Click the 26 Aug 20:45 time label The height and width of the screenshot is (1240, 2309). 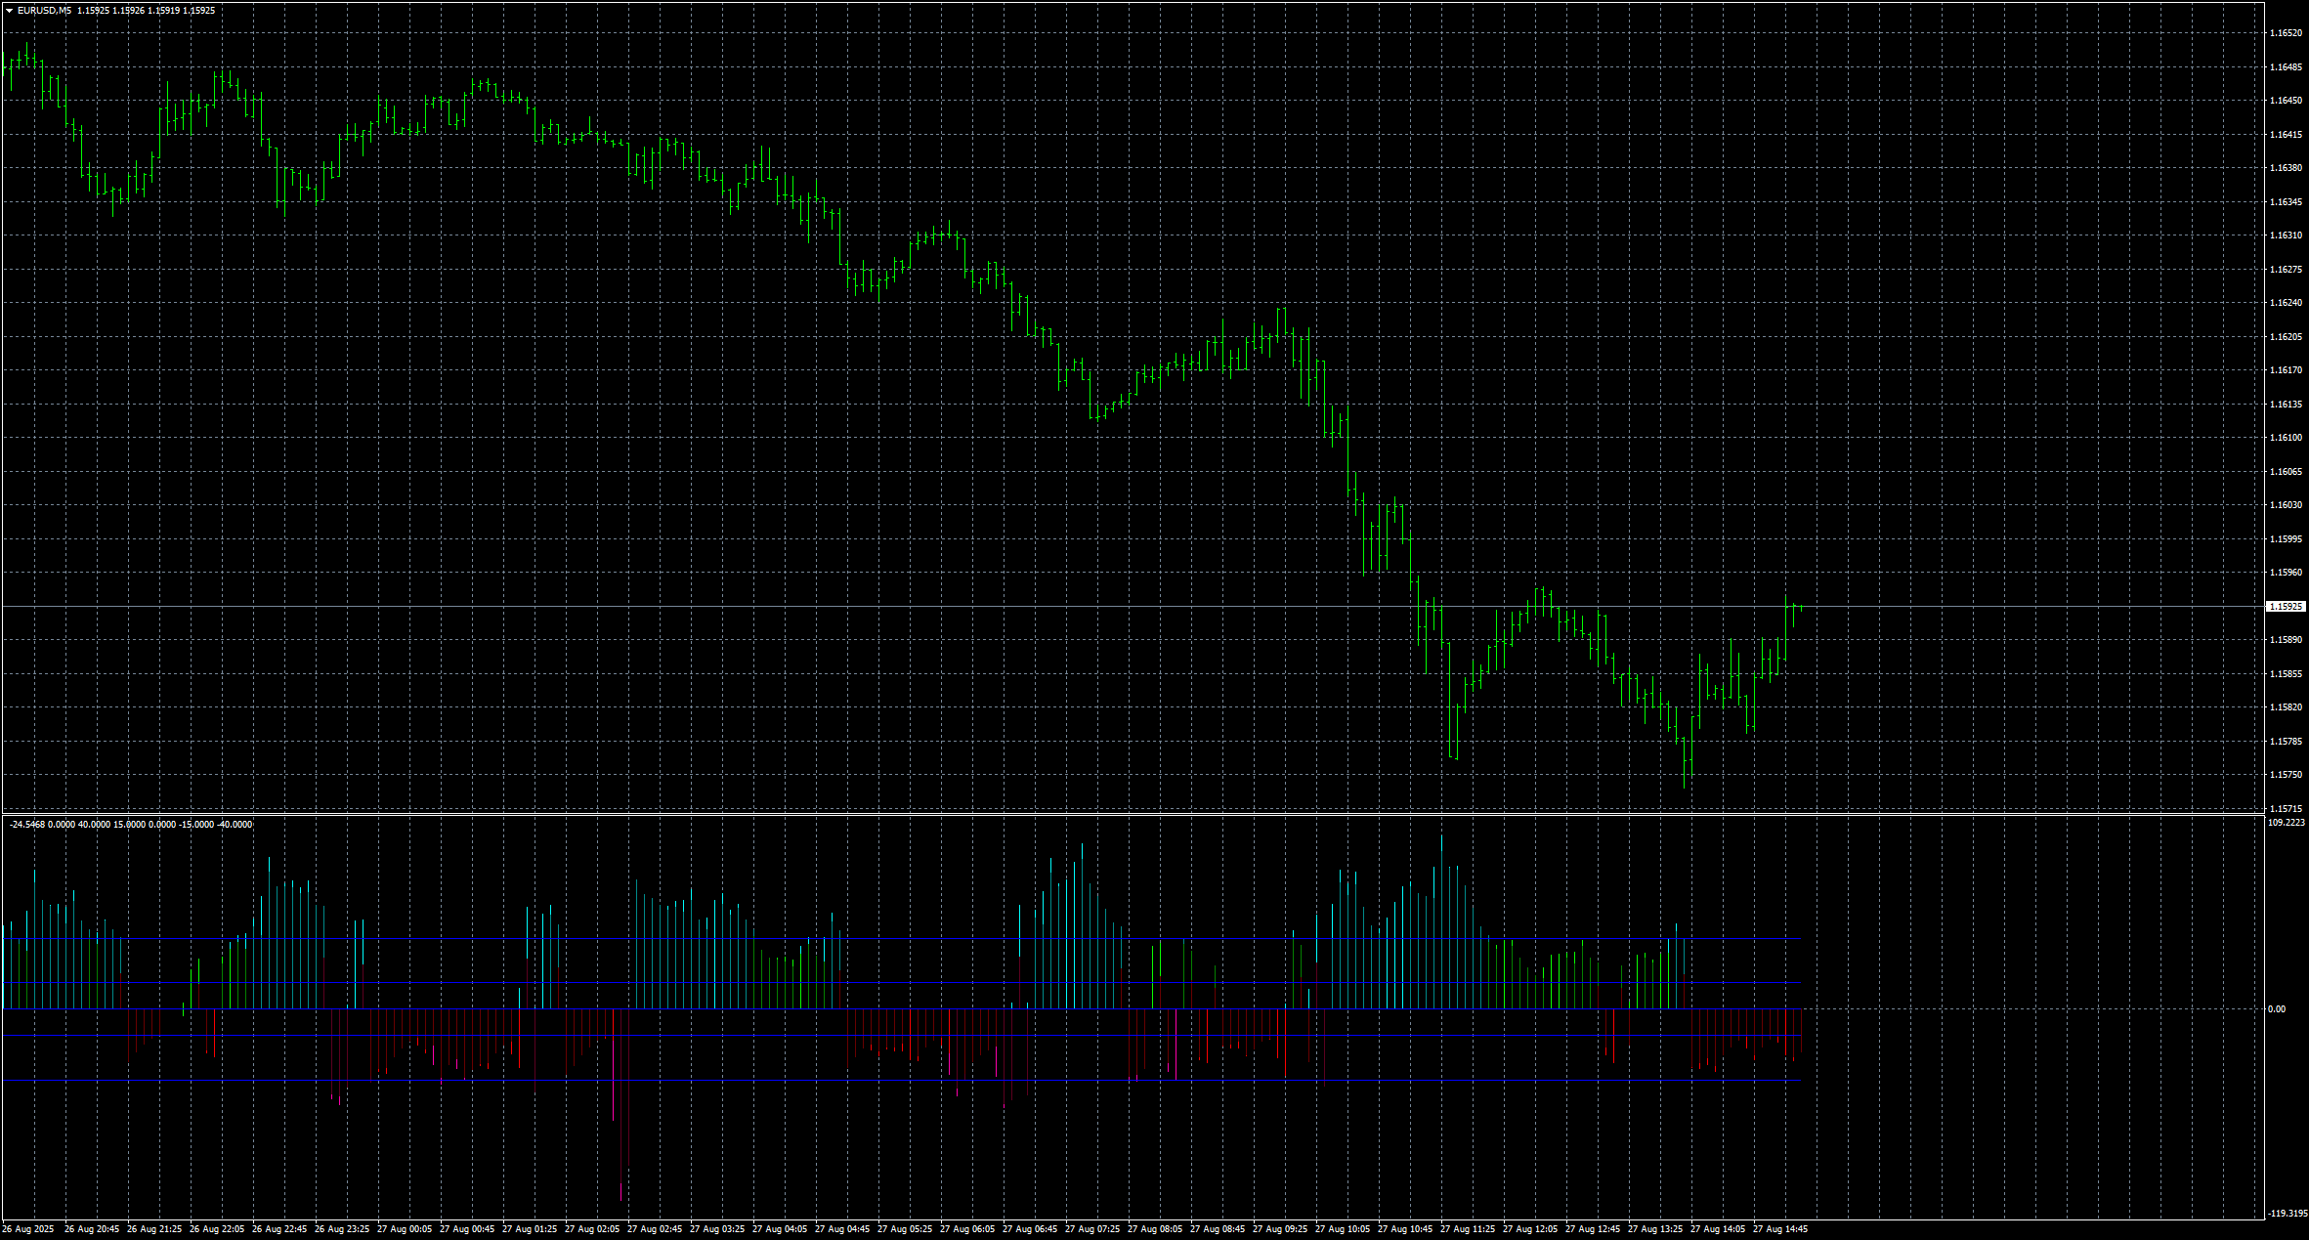(x=92, y=1229)
